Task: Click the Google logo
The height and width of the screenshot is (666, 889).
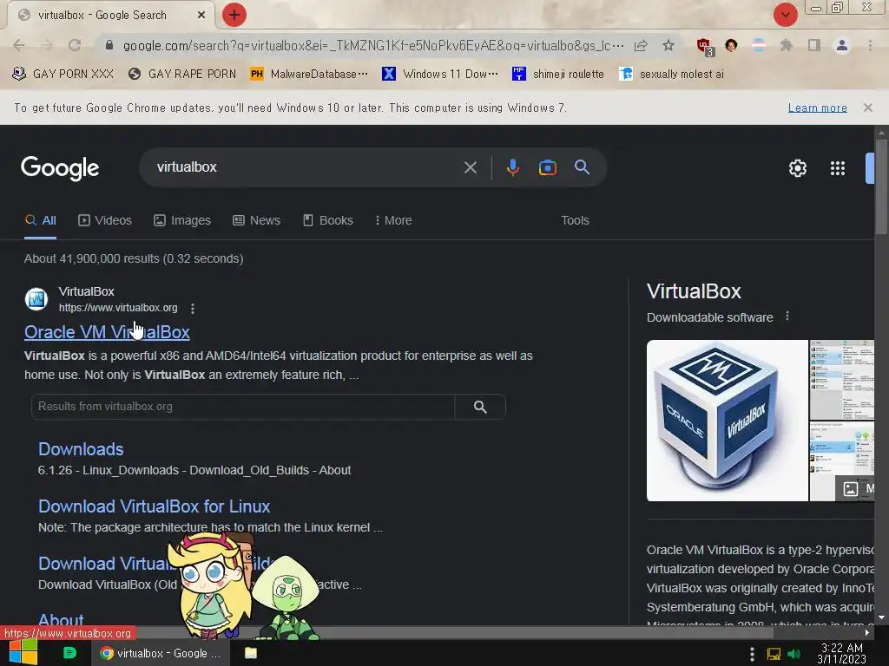Action: point(60,168)
